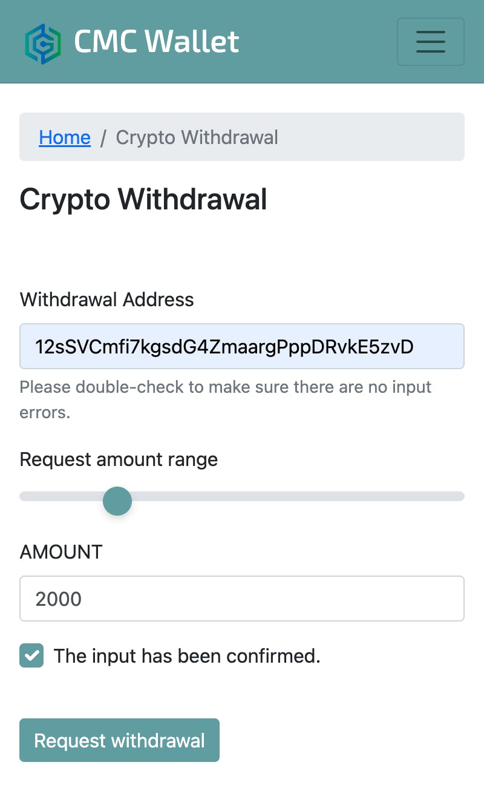Click the Crypto Withdrawal page heading

(x=143, y=199)
